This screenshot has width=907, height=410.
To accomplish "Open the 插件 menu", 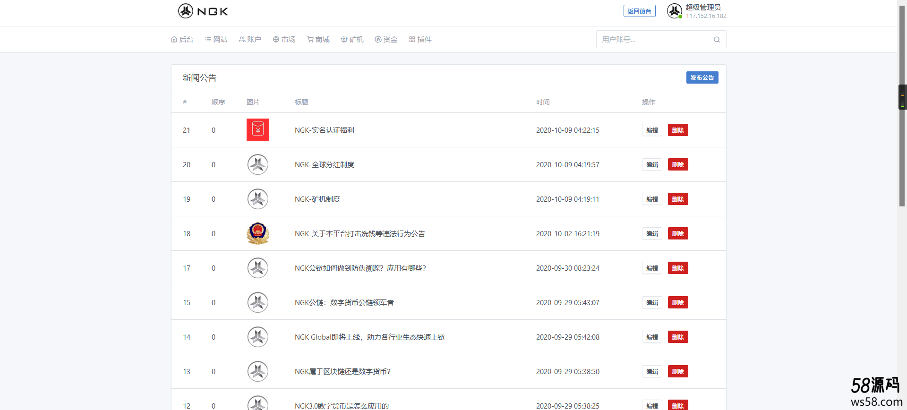I will [x=420, y=40].
